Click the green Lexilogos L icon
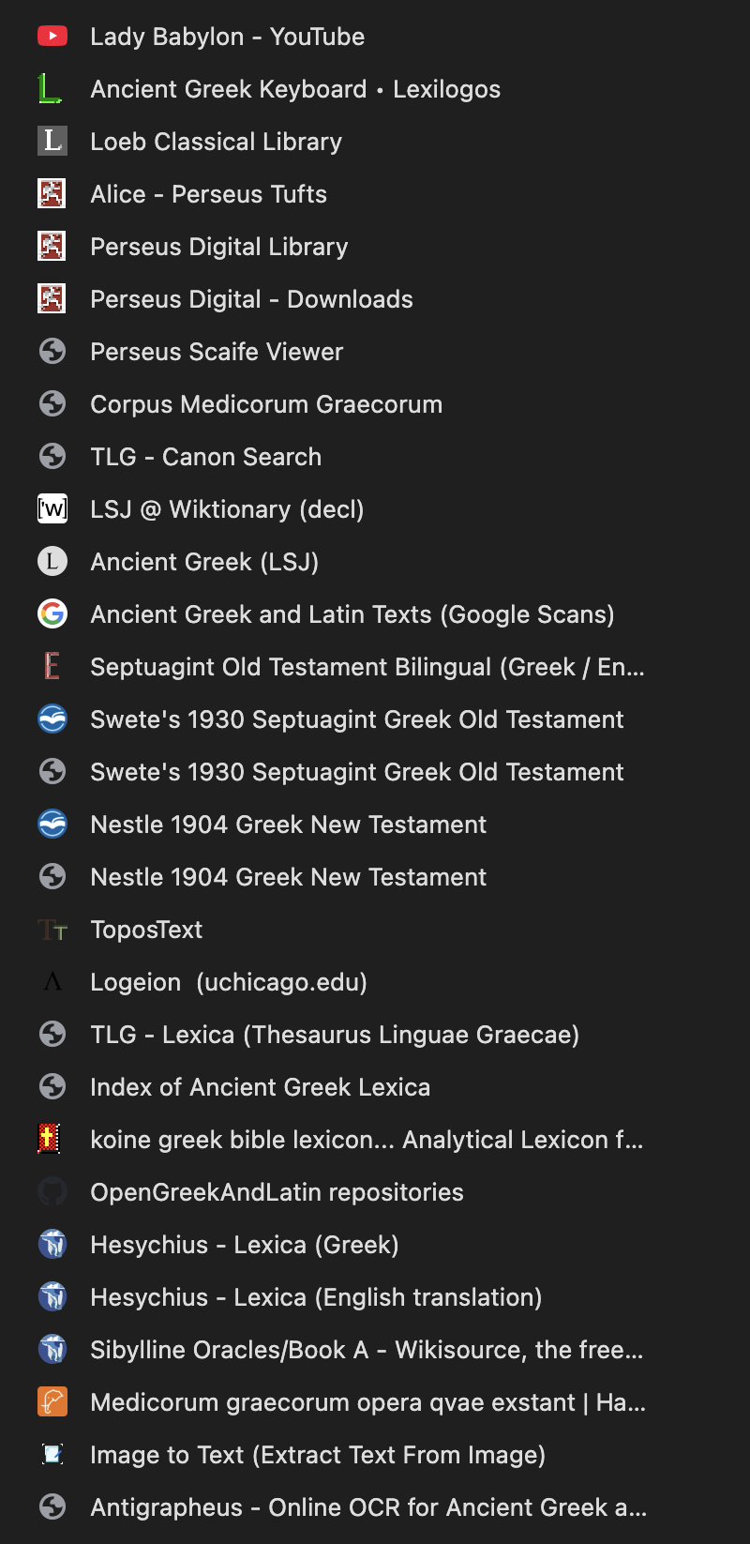 51,89
